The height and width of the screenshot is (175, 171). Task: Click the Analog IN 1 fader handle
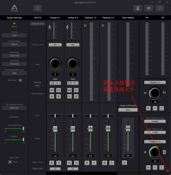(55, 129)
